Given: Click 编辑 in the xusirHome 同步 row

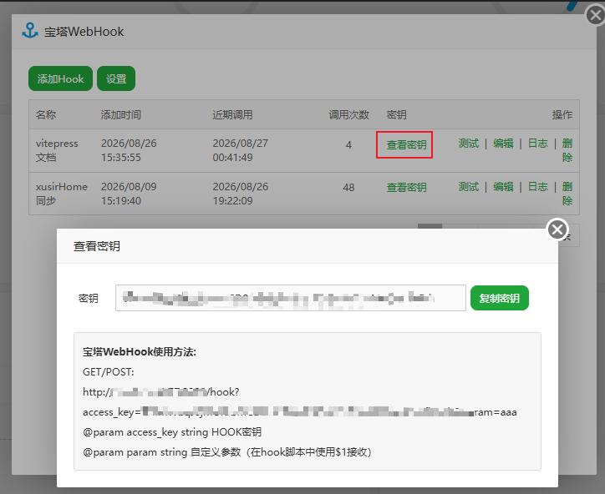Looking at the screenshot, I should [503, 187].
